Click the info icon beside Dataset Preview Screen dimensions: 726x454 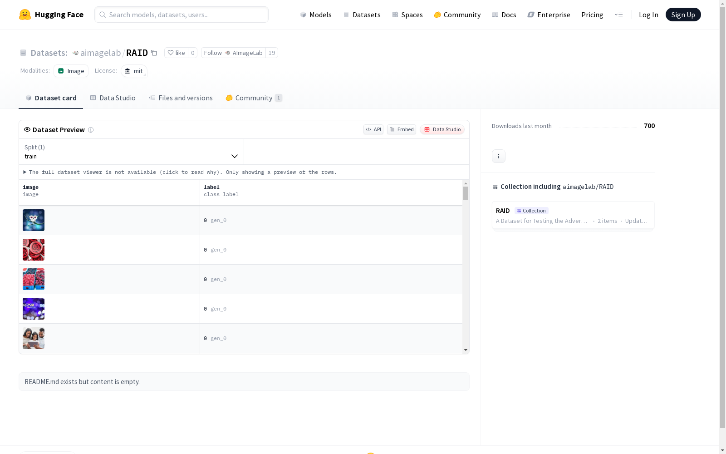pos(91,130)
